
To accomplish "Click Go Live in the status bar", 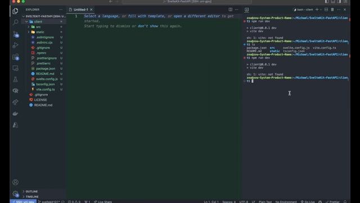I will tap(308, 202).
